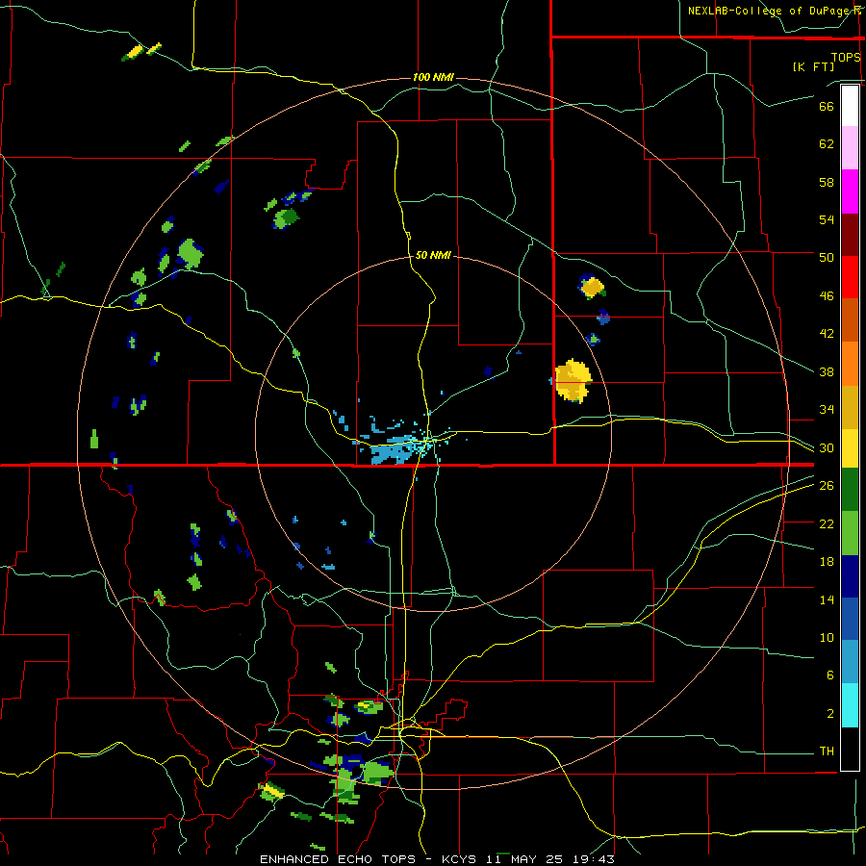Image resolution: width=866 pixels, height=866 pixels.
Task: Click the white swatch on the tops scale
Action: pos(850,106)
